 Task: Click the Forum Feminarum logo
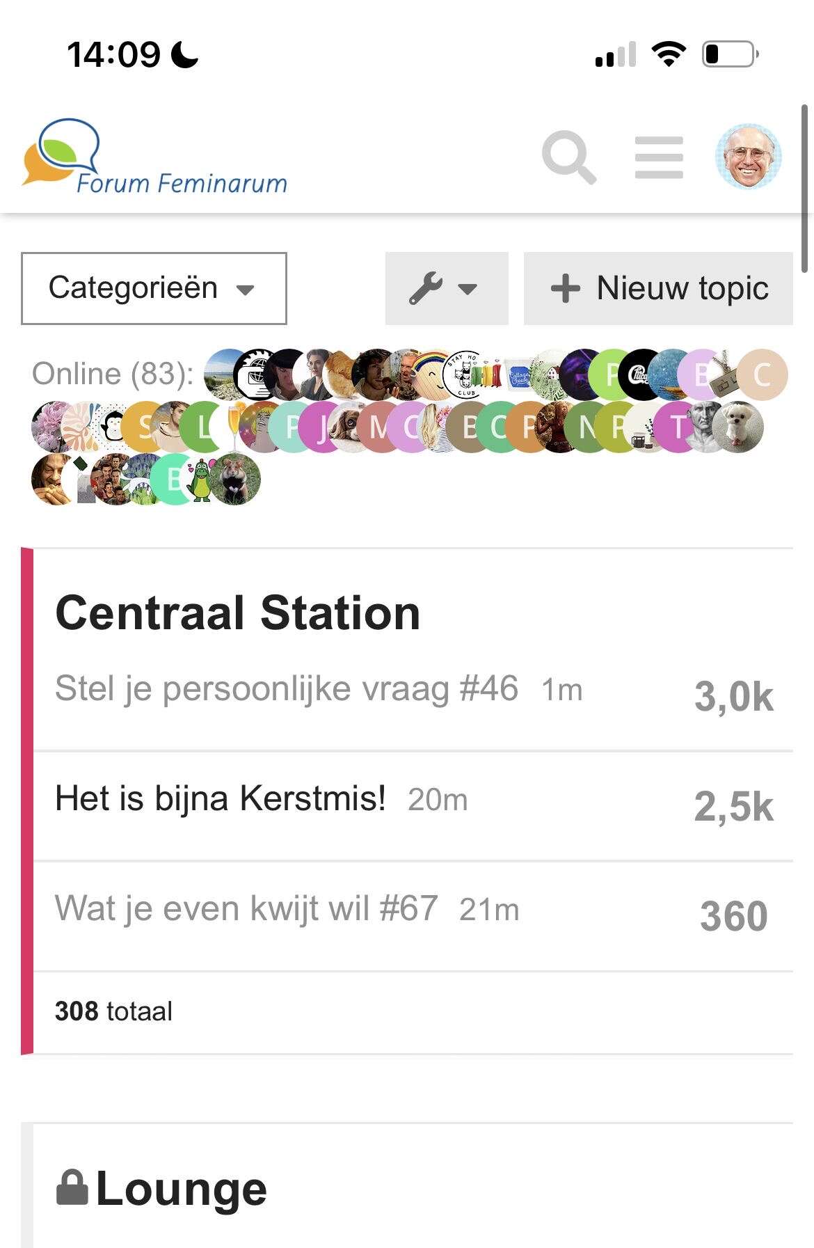coord(154,157)
